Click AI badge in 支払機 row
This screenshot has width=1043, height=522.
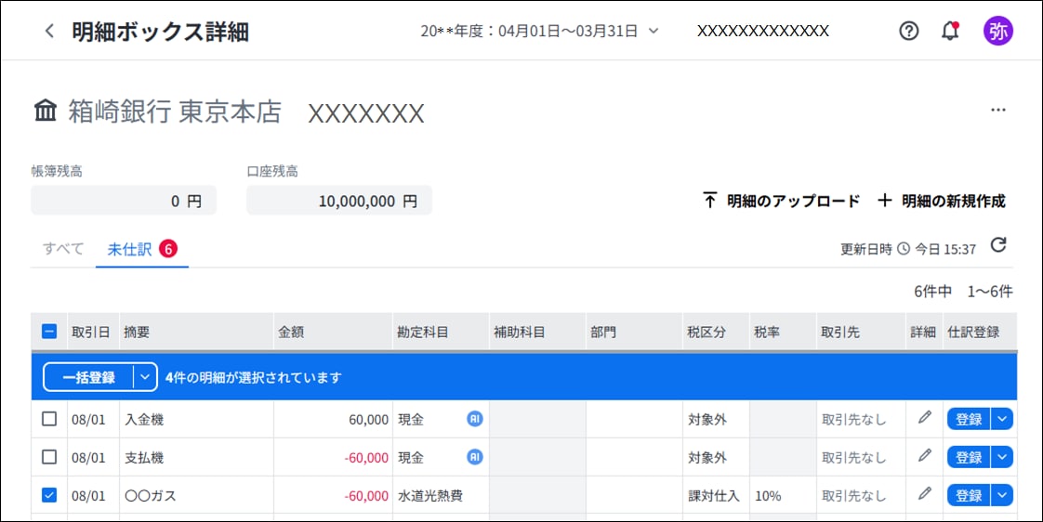coord(474,457)
